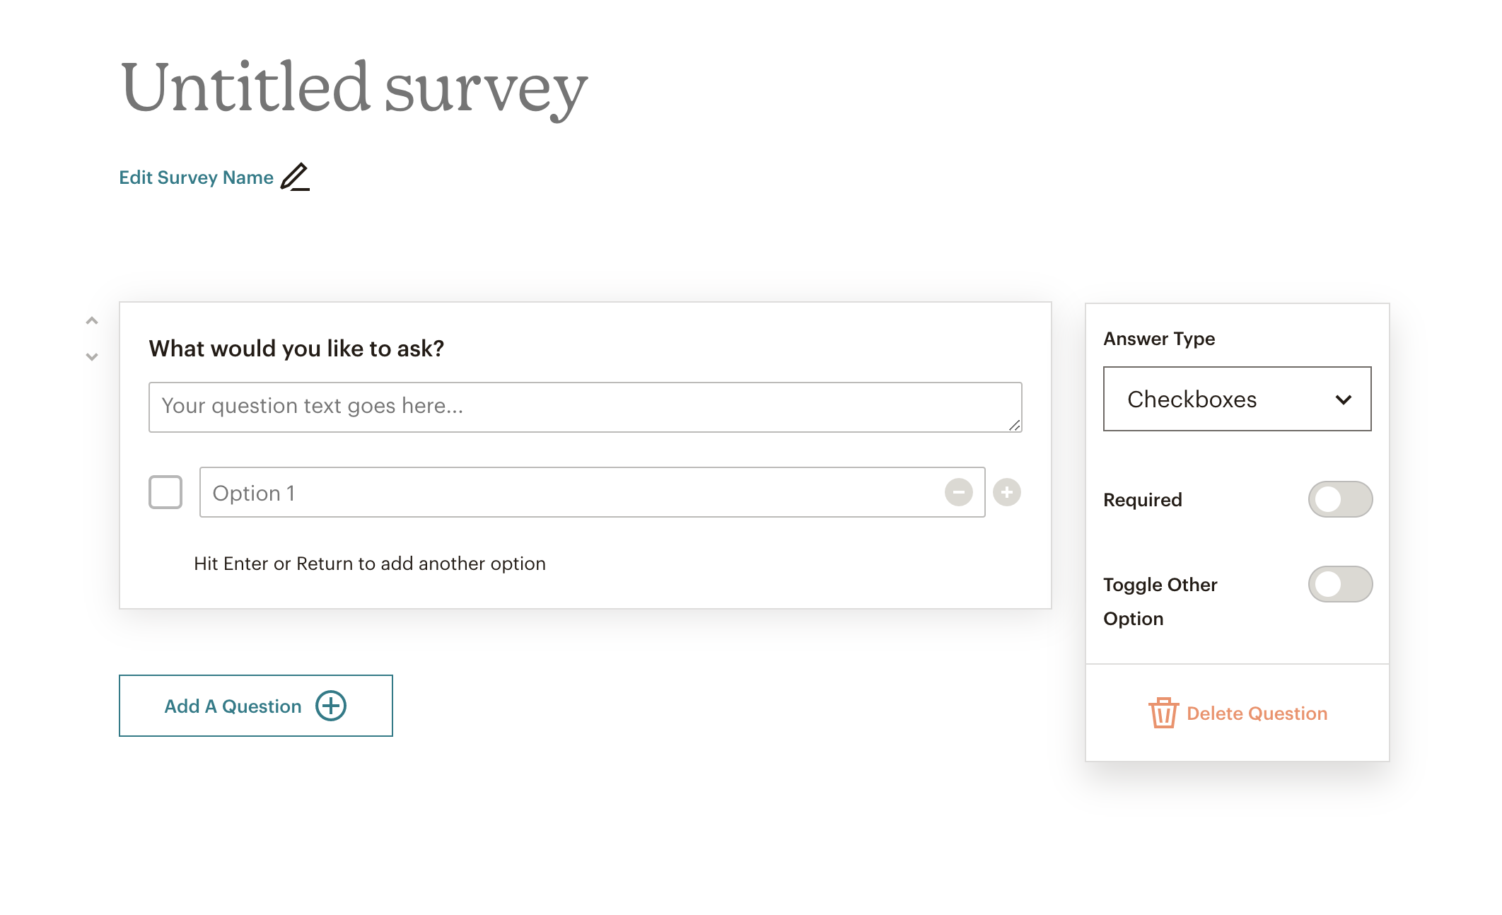Click the Delete Question link
Screen dimensions: 1502x915
1258,713
